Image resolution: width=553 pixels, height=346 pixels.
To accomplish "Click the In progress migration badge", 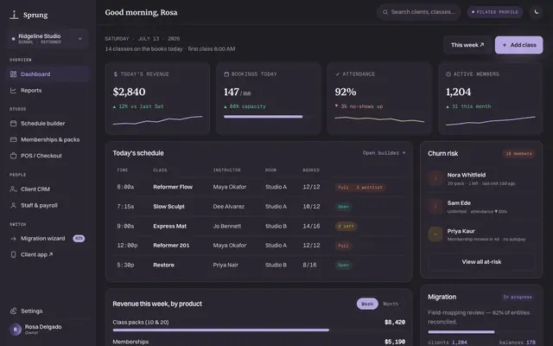I will (x=518, y=297).
